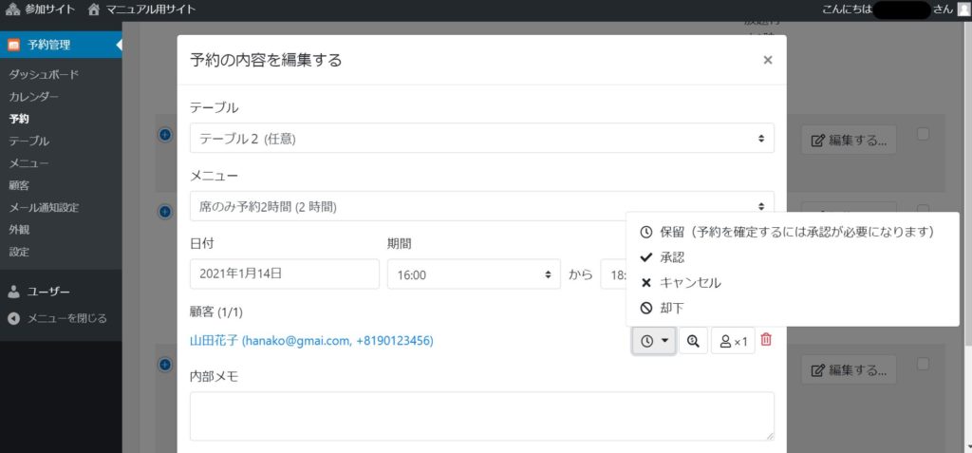Tick the checkbox on the bottom reservation row

click(923, 364)
